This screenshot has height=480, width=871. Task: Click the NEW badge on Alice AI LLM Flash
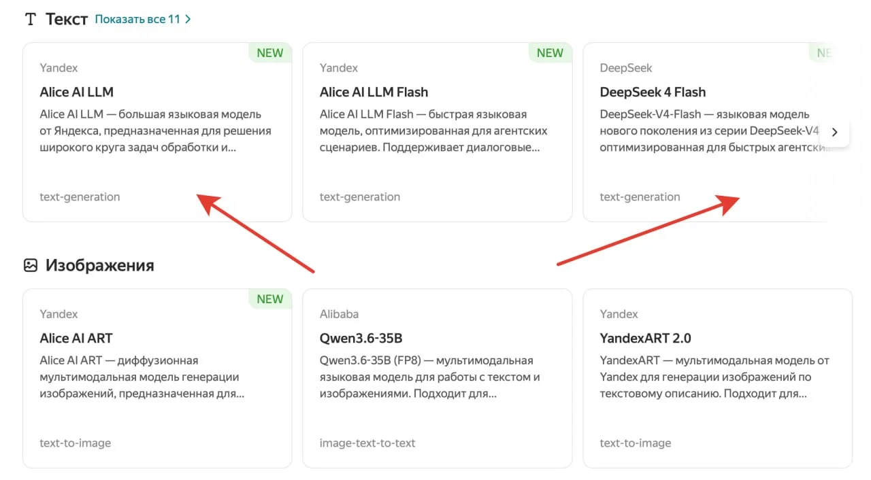tap(550, 53)
